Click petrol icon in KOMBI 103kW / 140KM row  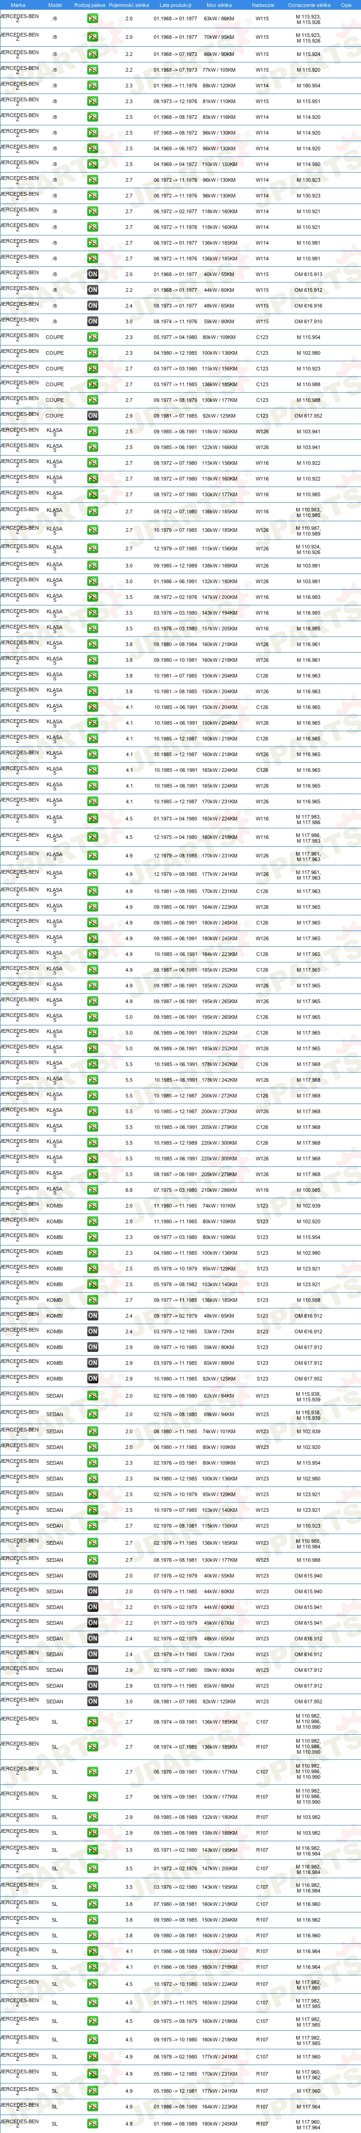(x=92, y=1285)
